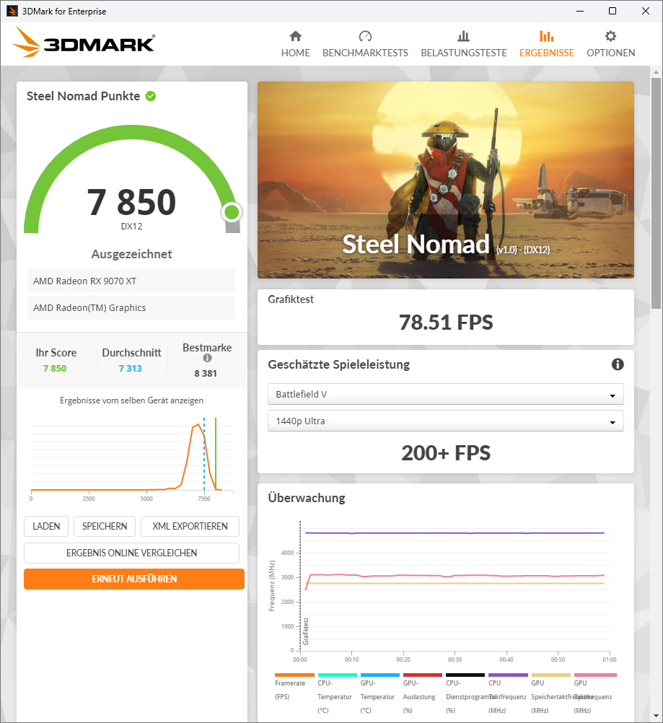Toggle the purple CPU Taktfrequenz legend swatch
Viewport: 663px width, 723px height.
[508, 675]
